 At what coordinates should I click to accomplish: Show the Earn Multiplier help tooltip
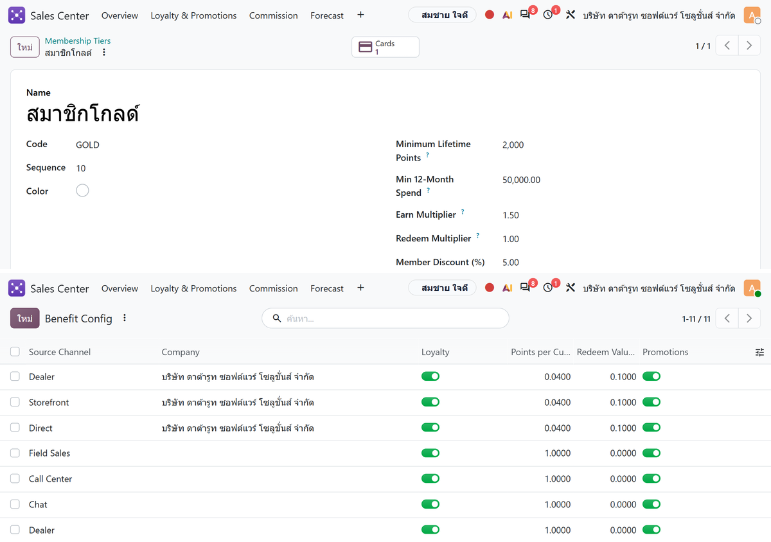[463, 213]
